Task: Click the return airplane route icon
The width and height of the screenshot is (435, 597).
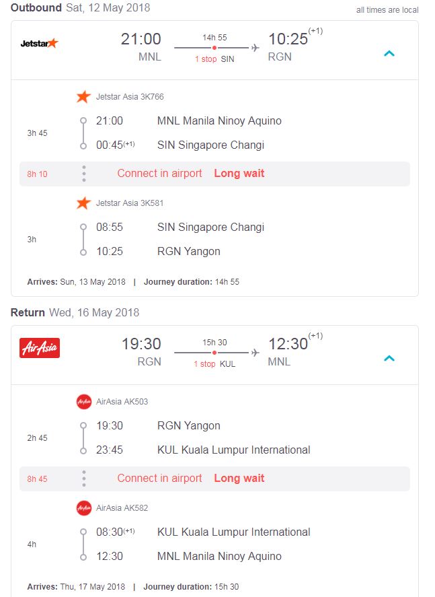Action: click(255, 353)
